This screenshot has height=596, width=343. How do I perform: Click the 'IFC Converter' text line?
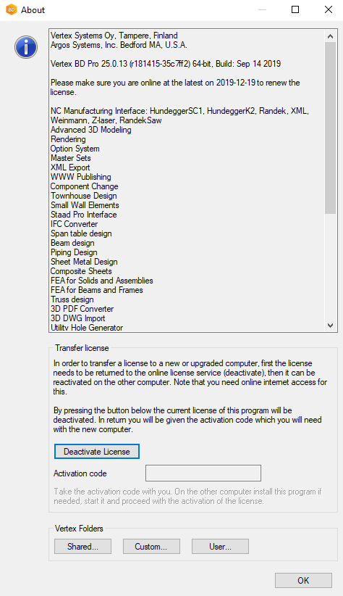tap(74, 224)
